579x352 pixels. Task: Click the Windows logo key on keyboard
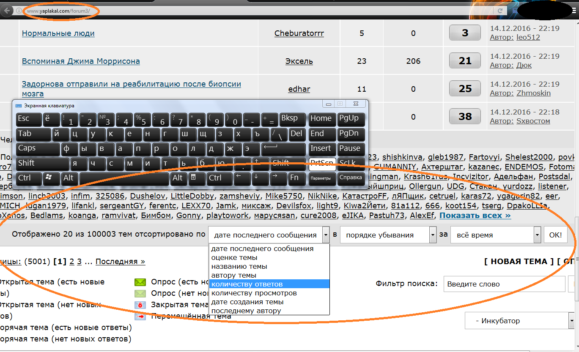tap(52, 179)
